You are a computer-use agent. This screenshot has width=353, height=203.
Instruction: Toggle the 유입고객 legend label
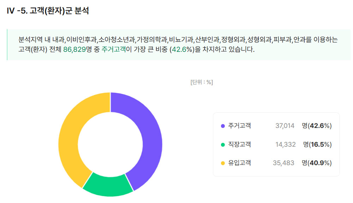(x=239, y=163)
